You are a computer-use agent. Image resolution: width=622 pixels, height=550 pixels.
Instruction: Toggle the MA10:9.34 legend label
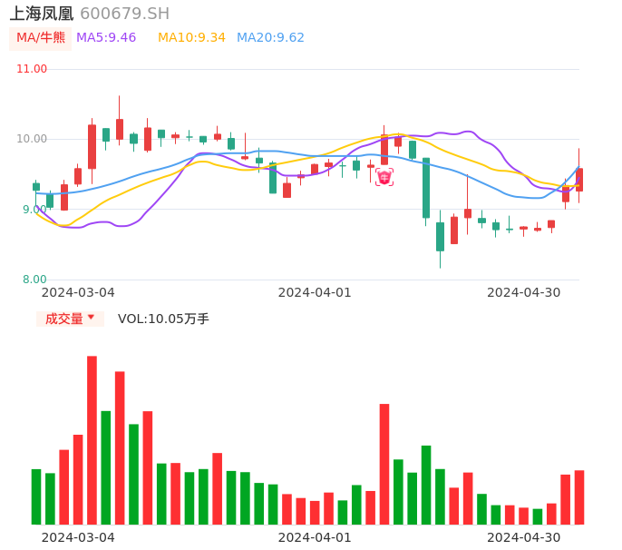coord(191,38)
